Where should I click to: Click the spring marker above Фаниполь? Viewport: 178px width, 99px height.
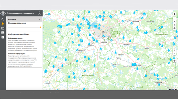click(89, 44)
